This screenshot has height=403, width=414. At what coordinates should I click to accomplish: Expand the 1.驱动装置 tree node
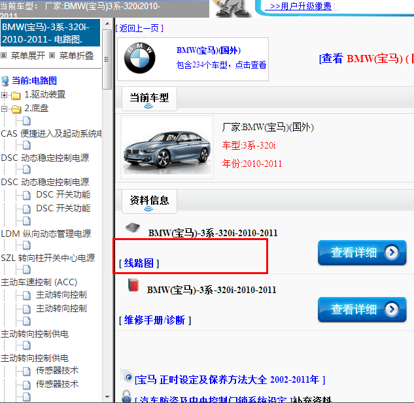(4, 95)
